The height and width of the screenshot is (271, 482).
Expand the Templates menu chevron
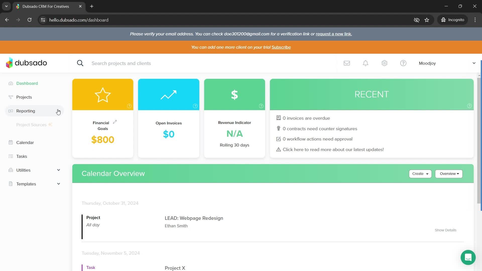(58, 184)
